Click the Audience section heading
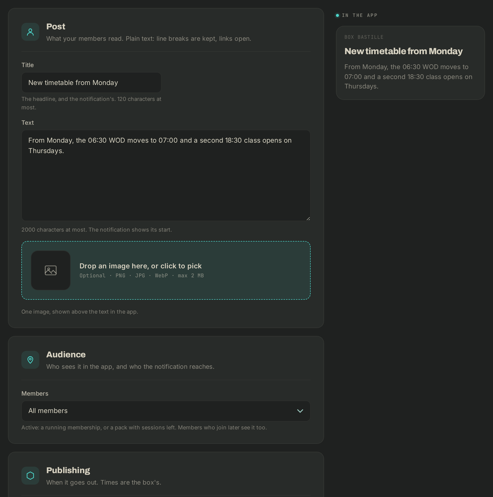This screenshot has height=497, width=493. 66,355
